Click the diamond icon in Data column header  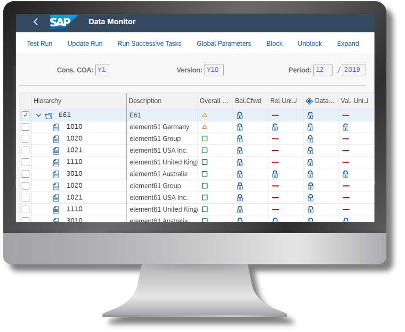click(309, 101)
